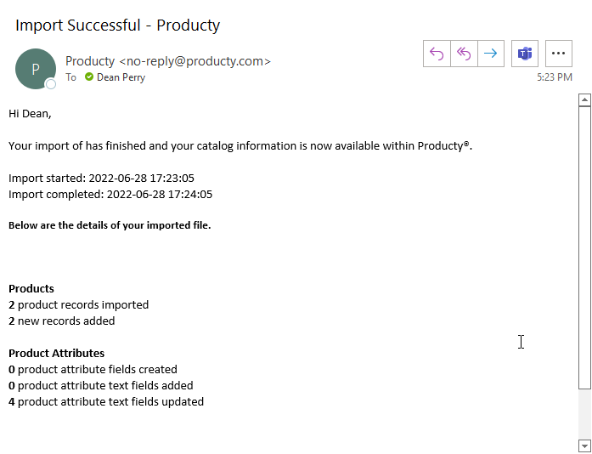This screenshot has width=592, height=454.
Task: Click the bold "Products" section heading
Action: (31, 288)
